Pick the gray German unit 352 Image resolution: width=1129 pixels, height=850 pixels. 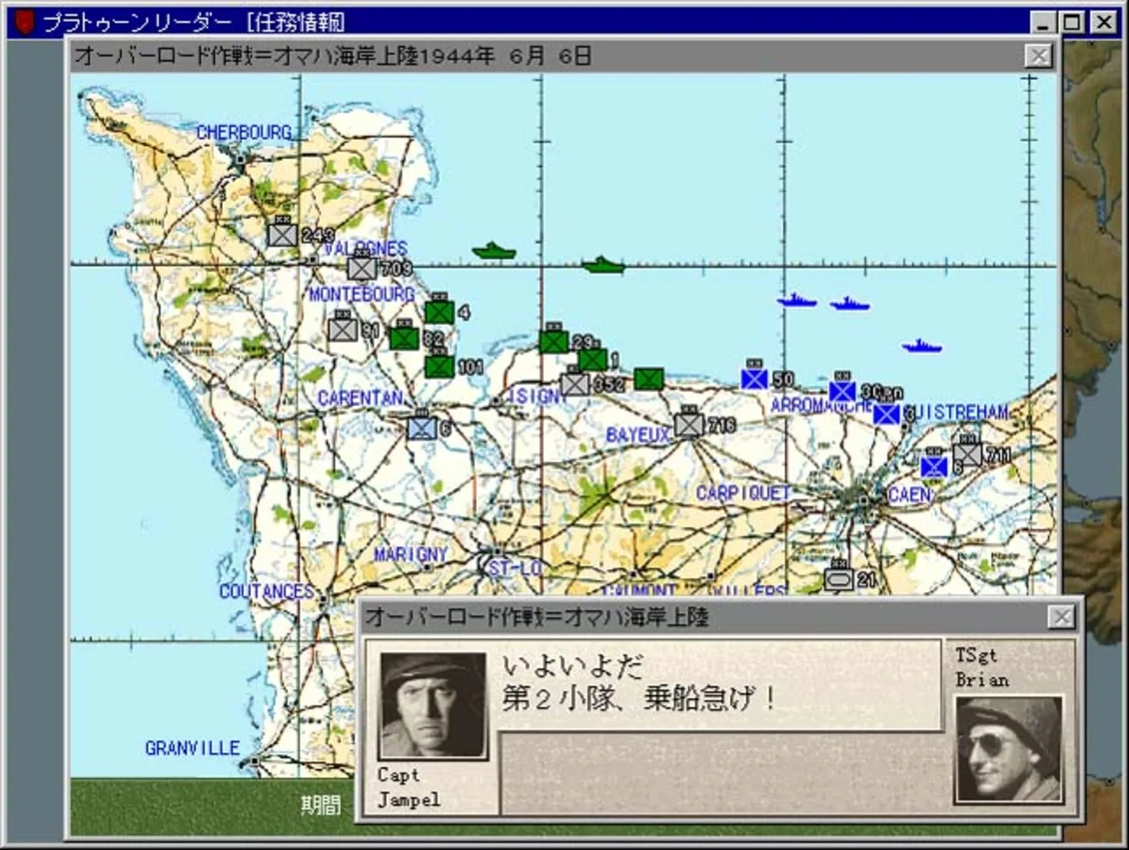coord(575,383)
